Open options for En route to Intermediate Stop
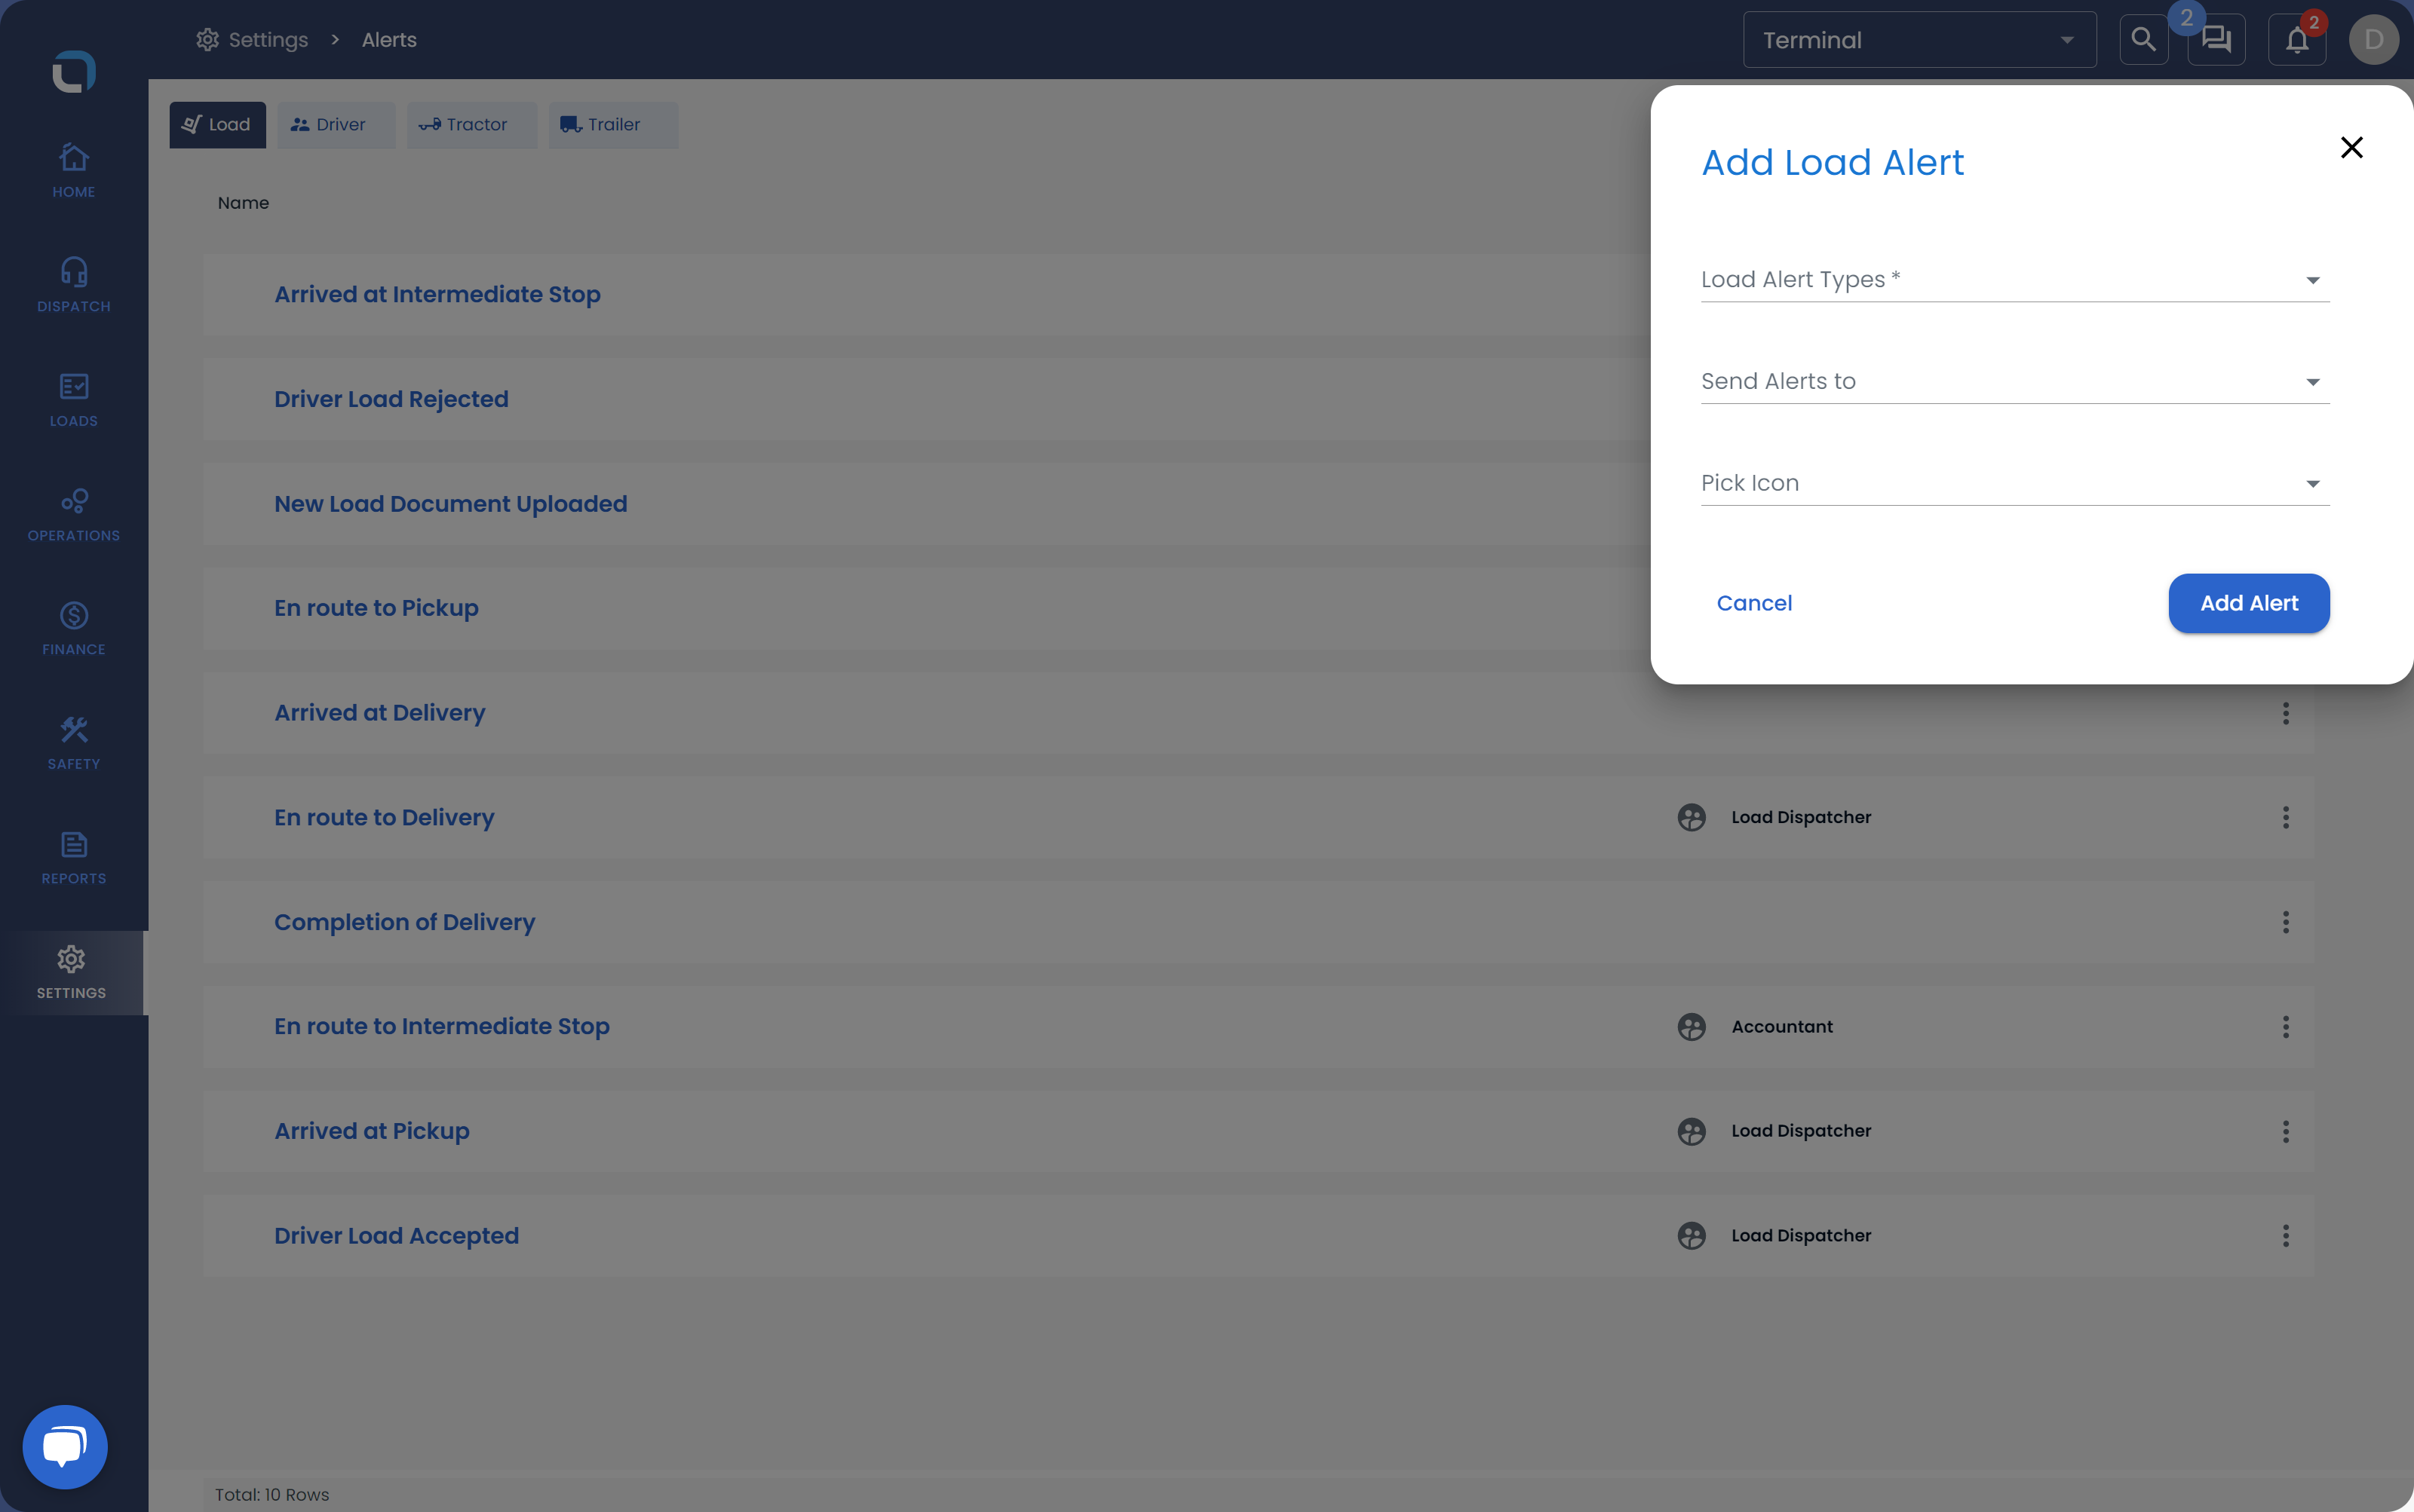 tap(2285, 1027)
